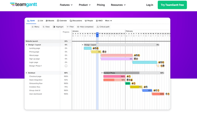Click assignee avatars beside Landing page bar
This screenshot has height=118, width=197.
click(x=96, y=48)
